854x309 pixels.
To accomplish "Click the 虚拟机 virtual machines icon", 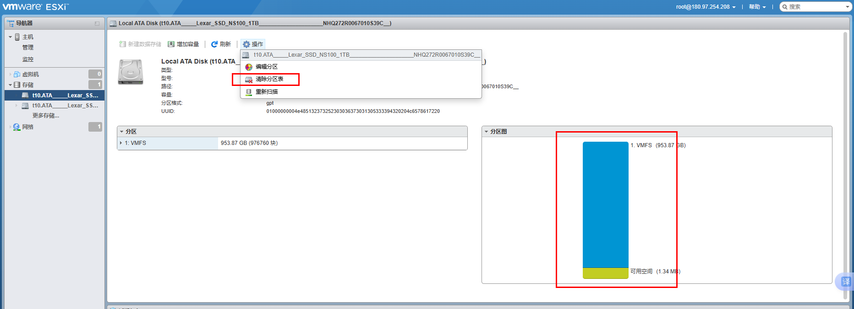I will point(17,74).
